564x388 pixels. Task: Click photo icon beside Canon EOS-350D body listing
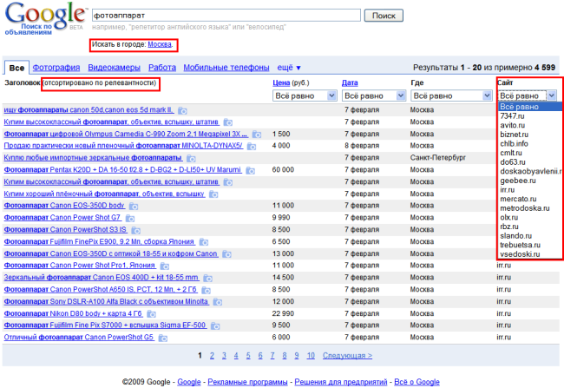click(134, 207)
